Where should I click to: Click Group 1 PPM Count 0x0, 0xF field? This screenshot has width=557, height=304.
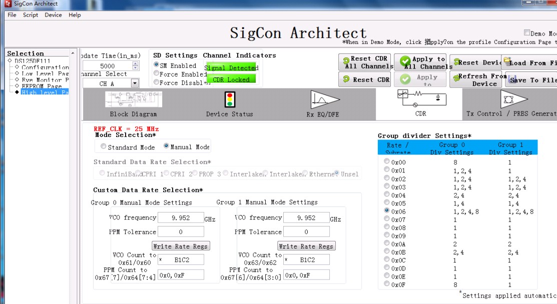(307, 275)
